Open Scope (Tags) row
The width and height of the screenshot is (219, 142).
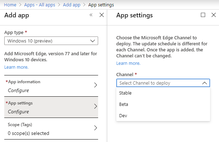[51, 129]
